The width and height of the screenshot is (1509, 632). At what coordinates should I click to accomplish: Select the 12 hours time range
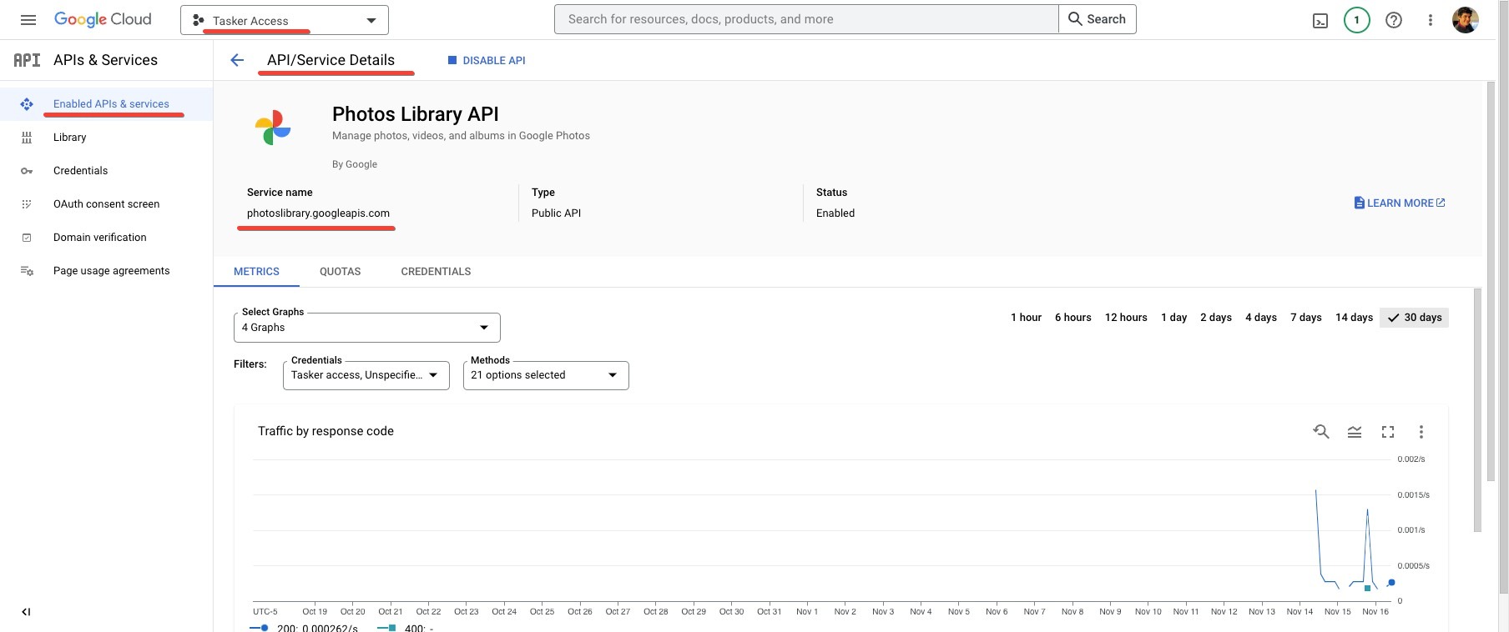tap(1126, 318)
